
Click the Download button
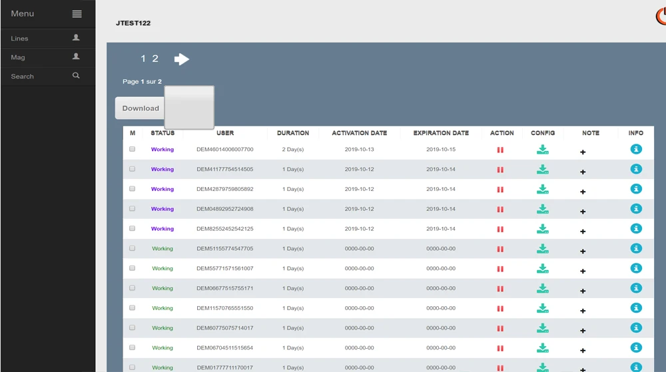click(140, 108)
